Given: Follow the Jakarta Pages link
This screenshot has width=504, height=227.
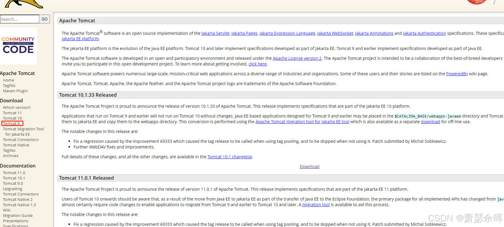Looking at the screenshot, I should click(245, 33).
